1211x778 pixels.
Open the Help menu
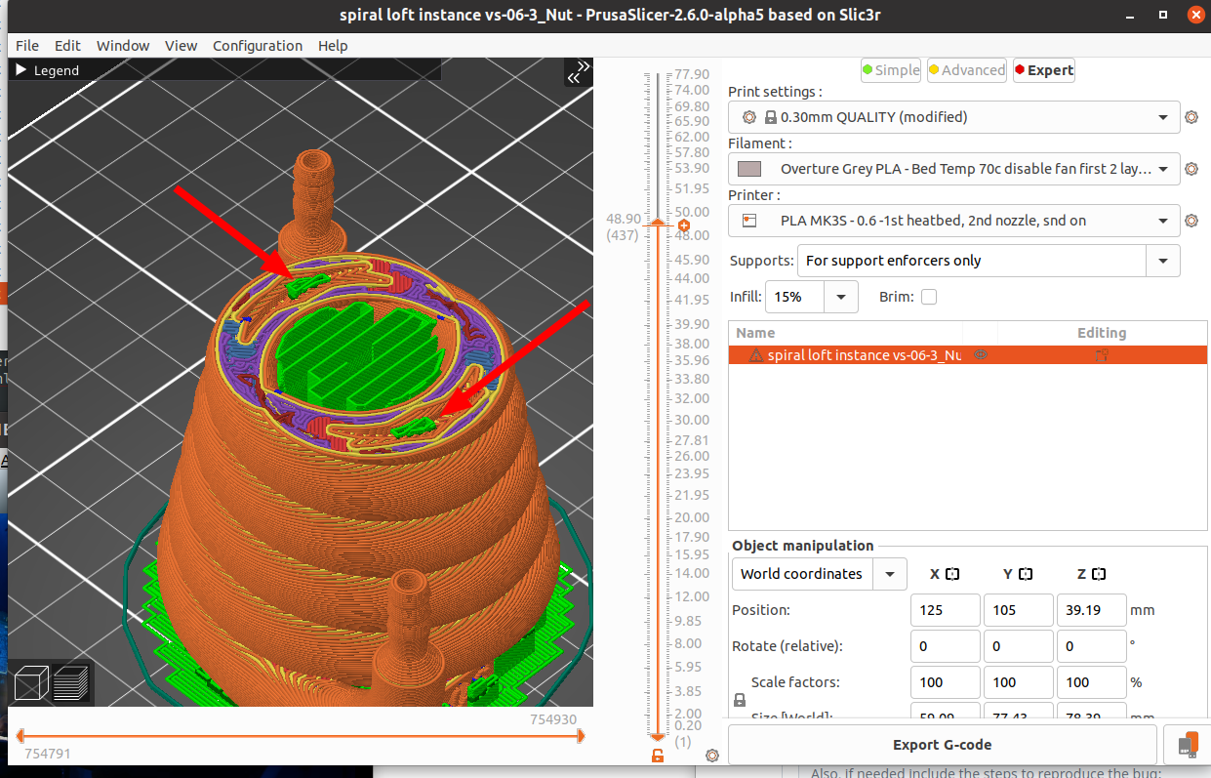(x=333, y=46)
